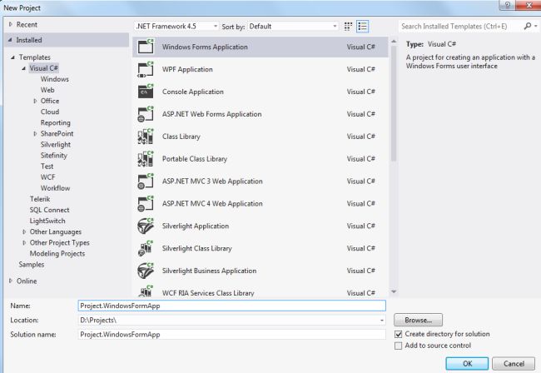This screenshot has height=373, width=541.
Task: Select Windows under Visual C#
Action: click(x=54, y=79)
